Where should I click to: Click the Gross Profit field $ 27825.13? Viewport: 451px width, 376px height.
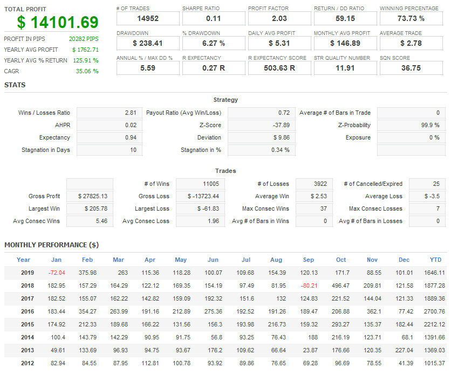pos(90,196)
